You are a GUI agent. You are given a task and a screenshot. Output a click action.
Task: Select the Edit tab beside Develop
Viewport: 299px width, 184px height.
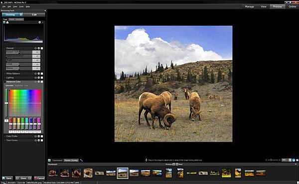[x=34, y=14]
